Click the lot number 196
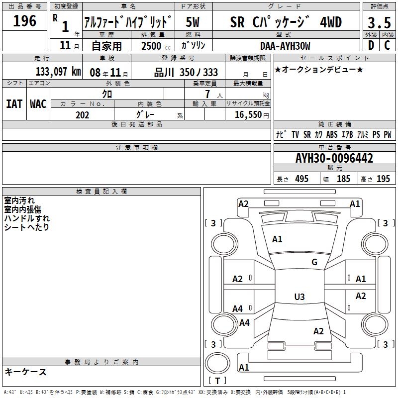This screenshot has height=398, width=398. click(x=24, y=21)
